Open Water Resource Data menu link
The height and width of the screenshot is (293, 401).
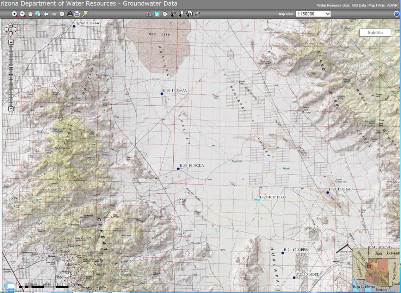[333, 5]
